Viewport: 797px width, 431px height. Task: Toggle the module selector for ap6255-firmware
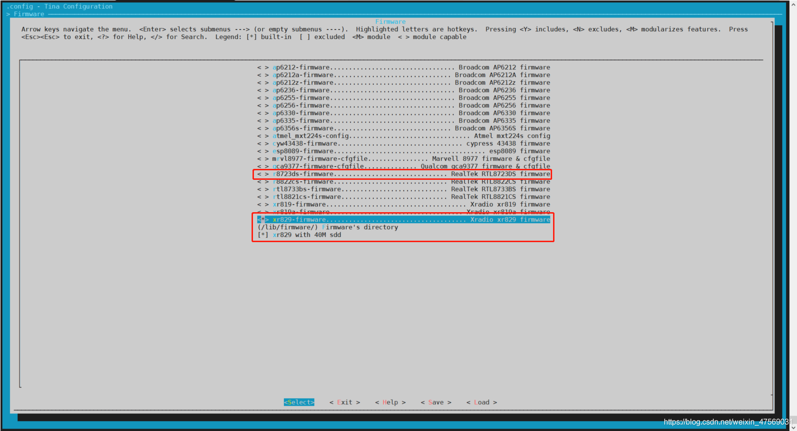(263, 98)
